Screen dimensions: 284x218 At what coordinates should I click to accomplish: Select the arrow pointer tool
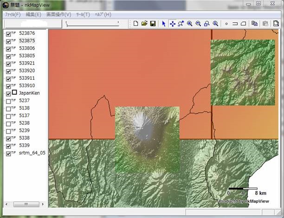tap(164, 24)
